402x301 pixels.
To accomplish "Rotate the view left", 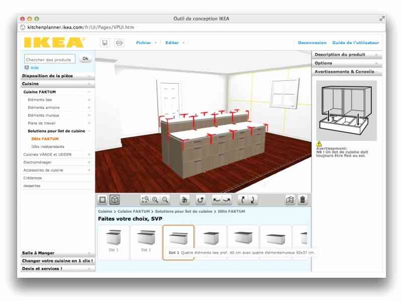I will [x=217, y=200].
